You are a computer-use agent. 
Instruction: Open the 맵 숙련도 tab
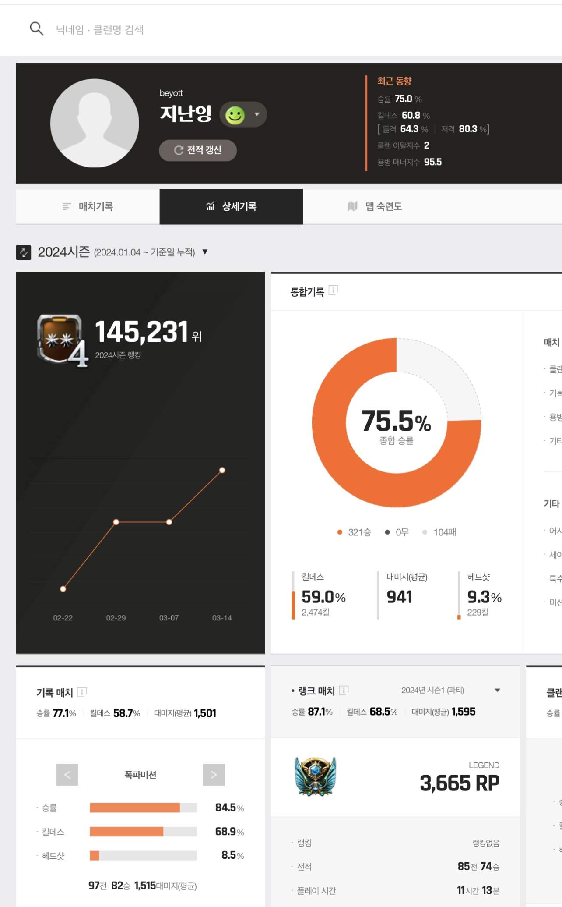pos(375,206)
